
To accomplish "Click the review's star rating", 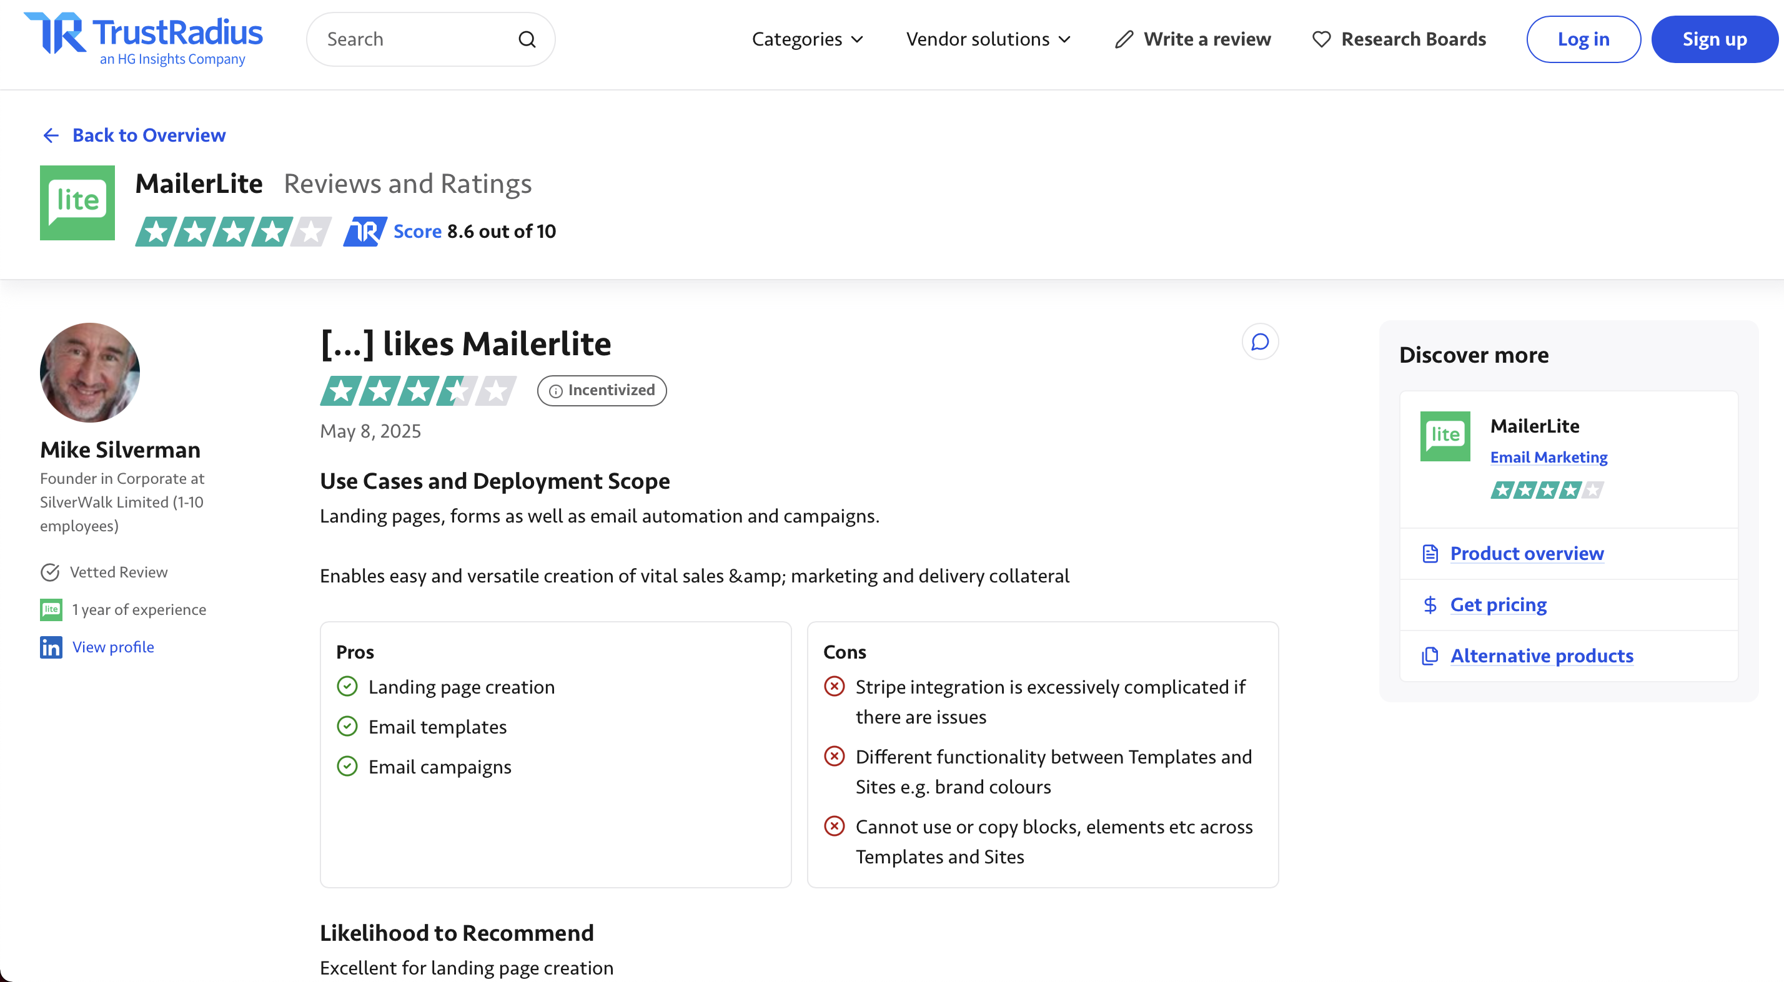I will [x=419, y=391].
